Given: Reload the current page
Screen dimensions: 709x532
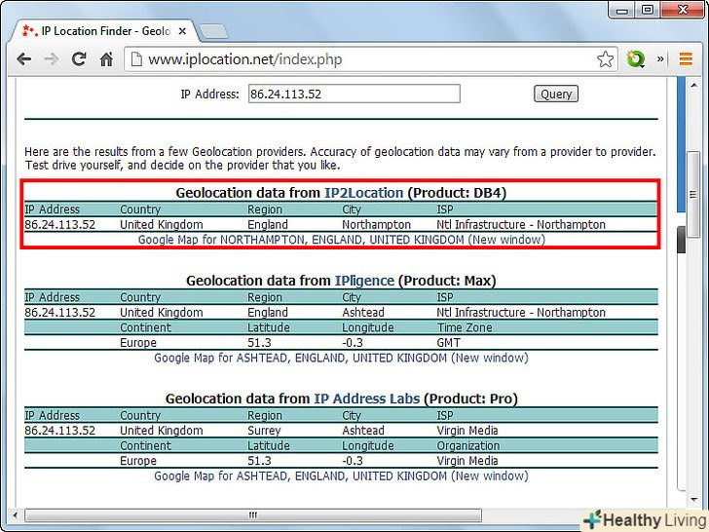Looking at the screenshot, I should 79,59.
